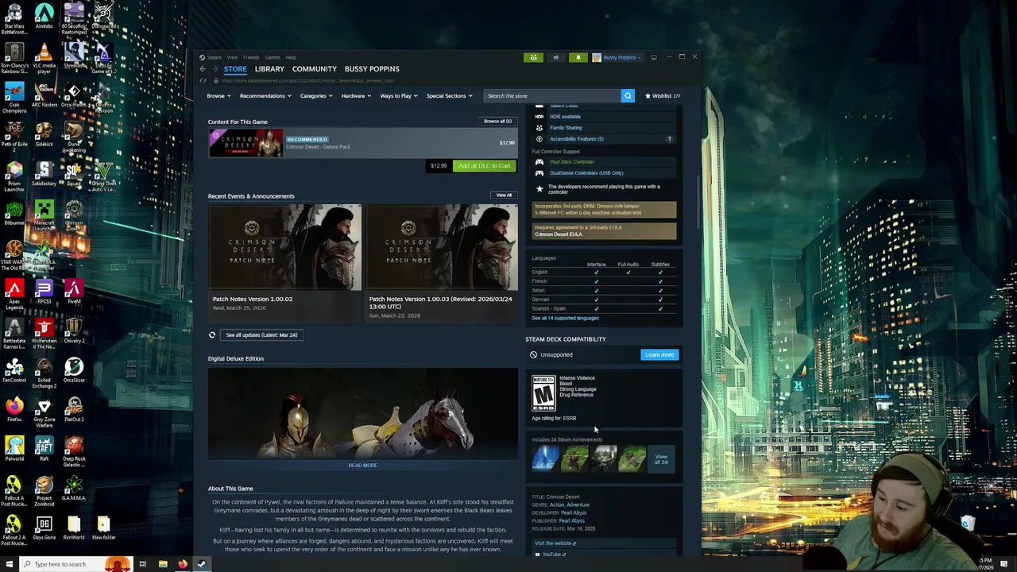Click the refresh icon beside See all updates
The height and width of the screenshot is (572, 1017).
click(x=212, y=335)
